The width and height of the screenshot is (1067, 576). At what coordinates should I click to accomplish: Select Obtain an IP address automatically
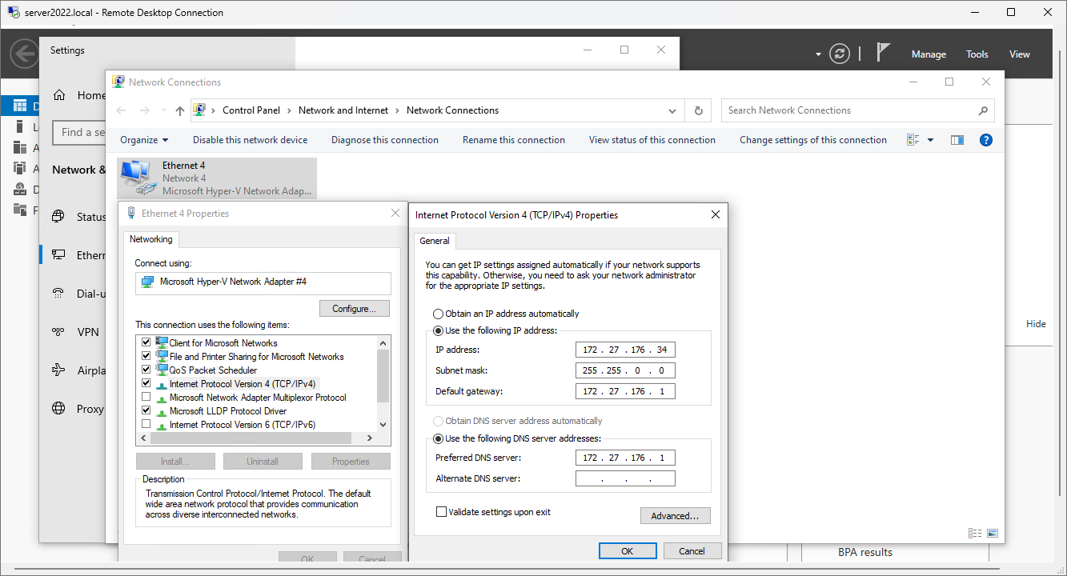[438, 314]
